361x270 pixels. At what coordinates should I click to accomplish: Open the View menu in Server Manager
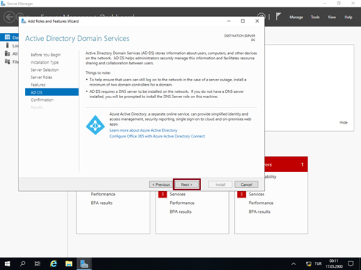(x=332, y=17)
